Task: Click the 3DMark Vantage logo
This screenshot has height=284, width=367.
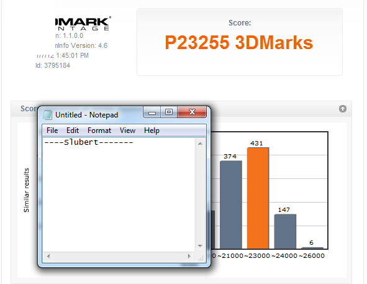Action: click(x=83, y=24)
